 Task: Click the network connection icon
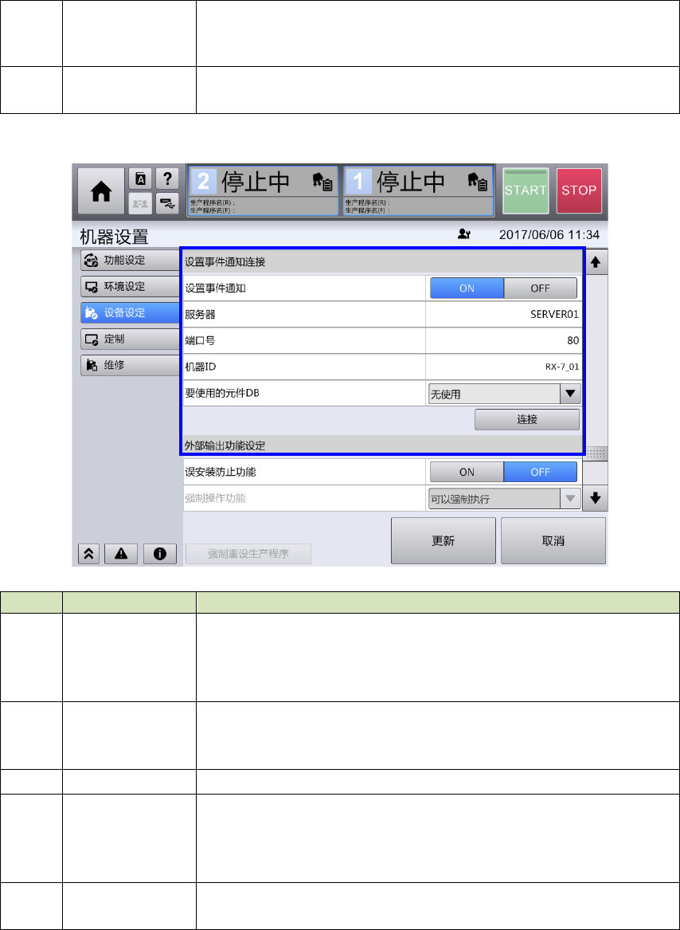pyautogui.click(x=168, y=204)
